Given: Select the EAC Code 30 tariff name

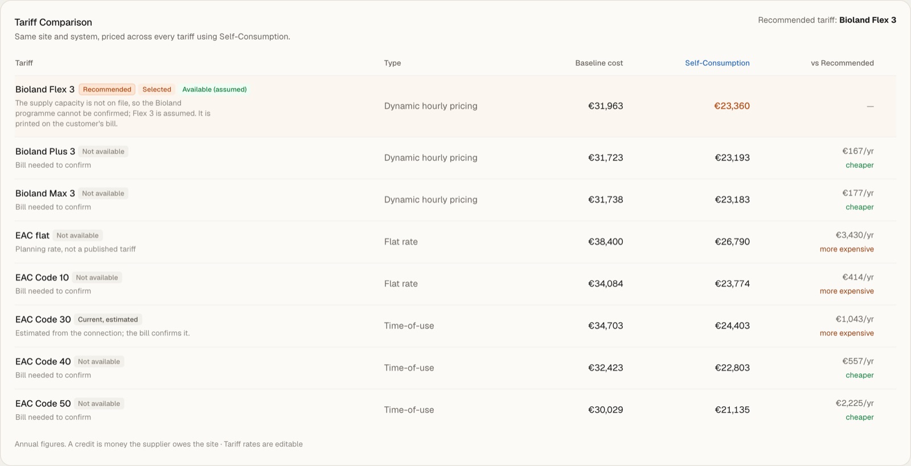Looking at the screenshot, I should tap(43, 320).
